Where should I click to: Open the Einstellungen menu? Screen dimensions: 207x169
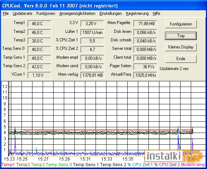tap(111, 13)
